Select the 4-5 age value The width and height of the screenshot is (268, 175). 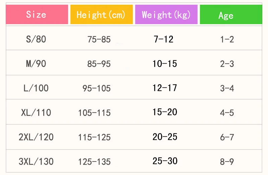[x=227, y=113]
